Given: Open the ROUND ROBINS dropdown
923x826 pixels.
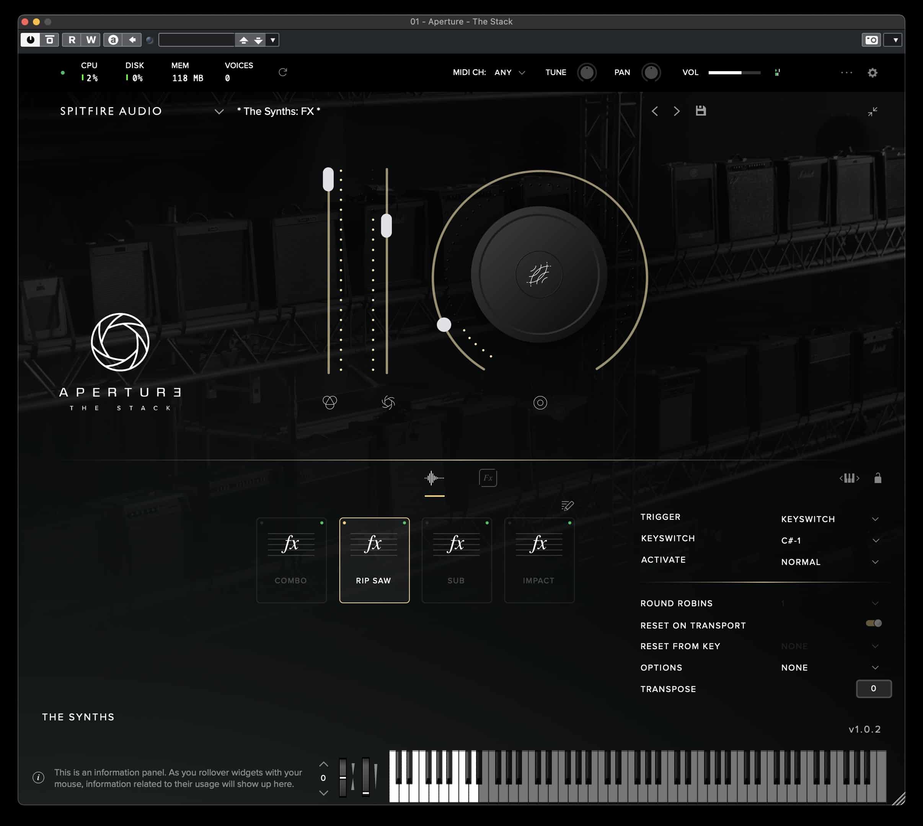Looking at the screenshot, I should point(830,603).
